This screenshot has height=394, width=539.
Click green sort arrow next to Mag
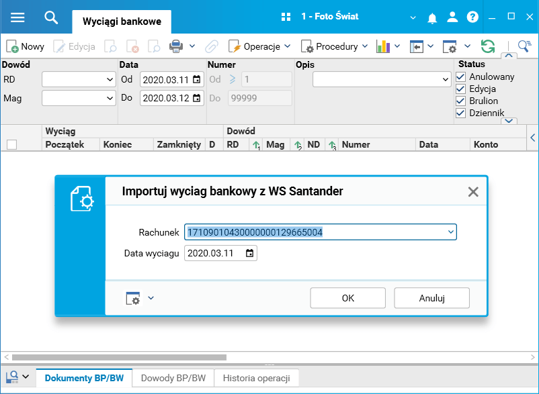tap(298, 145)
